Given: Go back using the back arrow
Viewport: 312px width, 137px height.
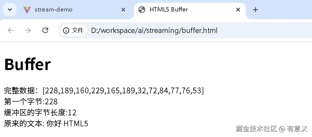Looking at the screenshot, I should (10, 30).
